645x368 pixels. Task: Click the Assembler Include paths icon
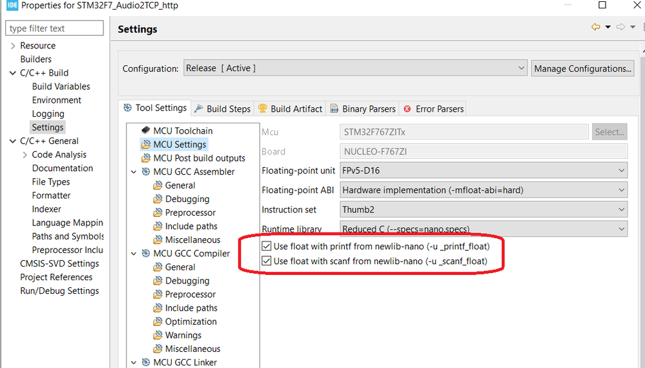click(x=158, y=226)
